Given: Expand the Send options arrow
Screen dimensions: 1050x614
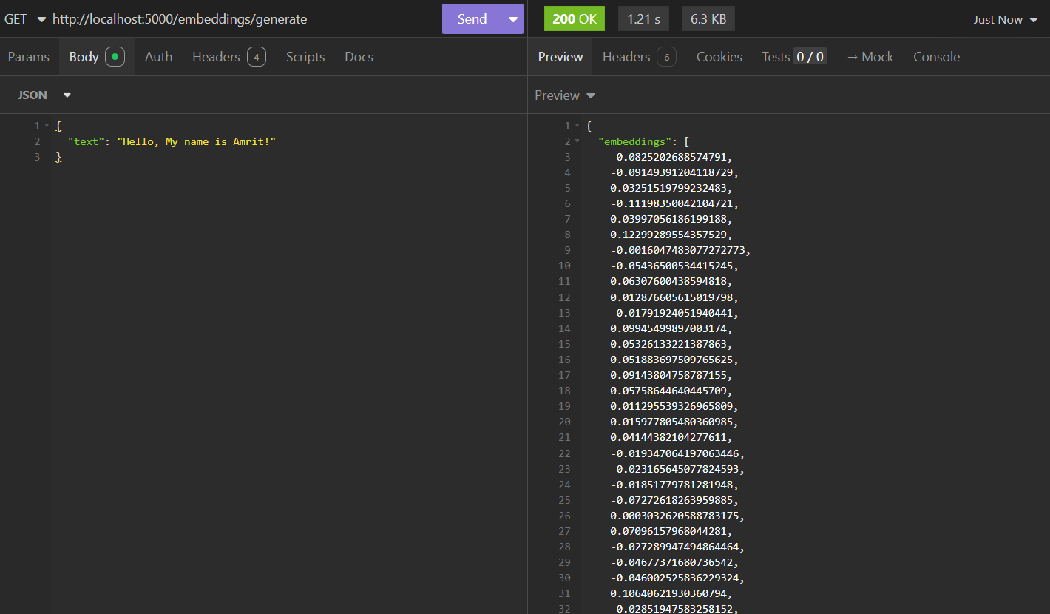Looking at the screenshot, I should (x=512, y=19).
